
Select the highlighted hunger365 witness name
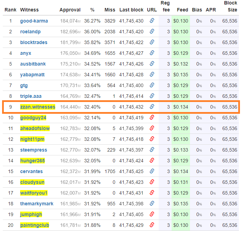[x=32, y=161]
